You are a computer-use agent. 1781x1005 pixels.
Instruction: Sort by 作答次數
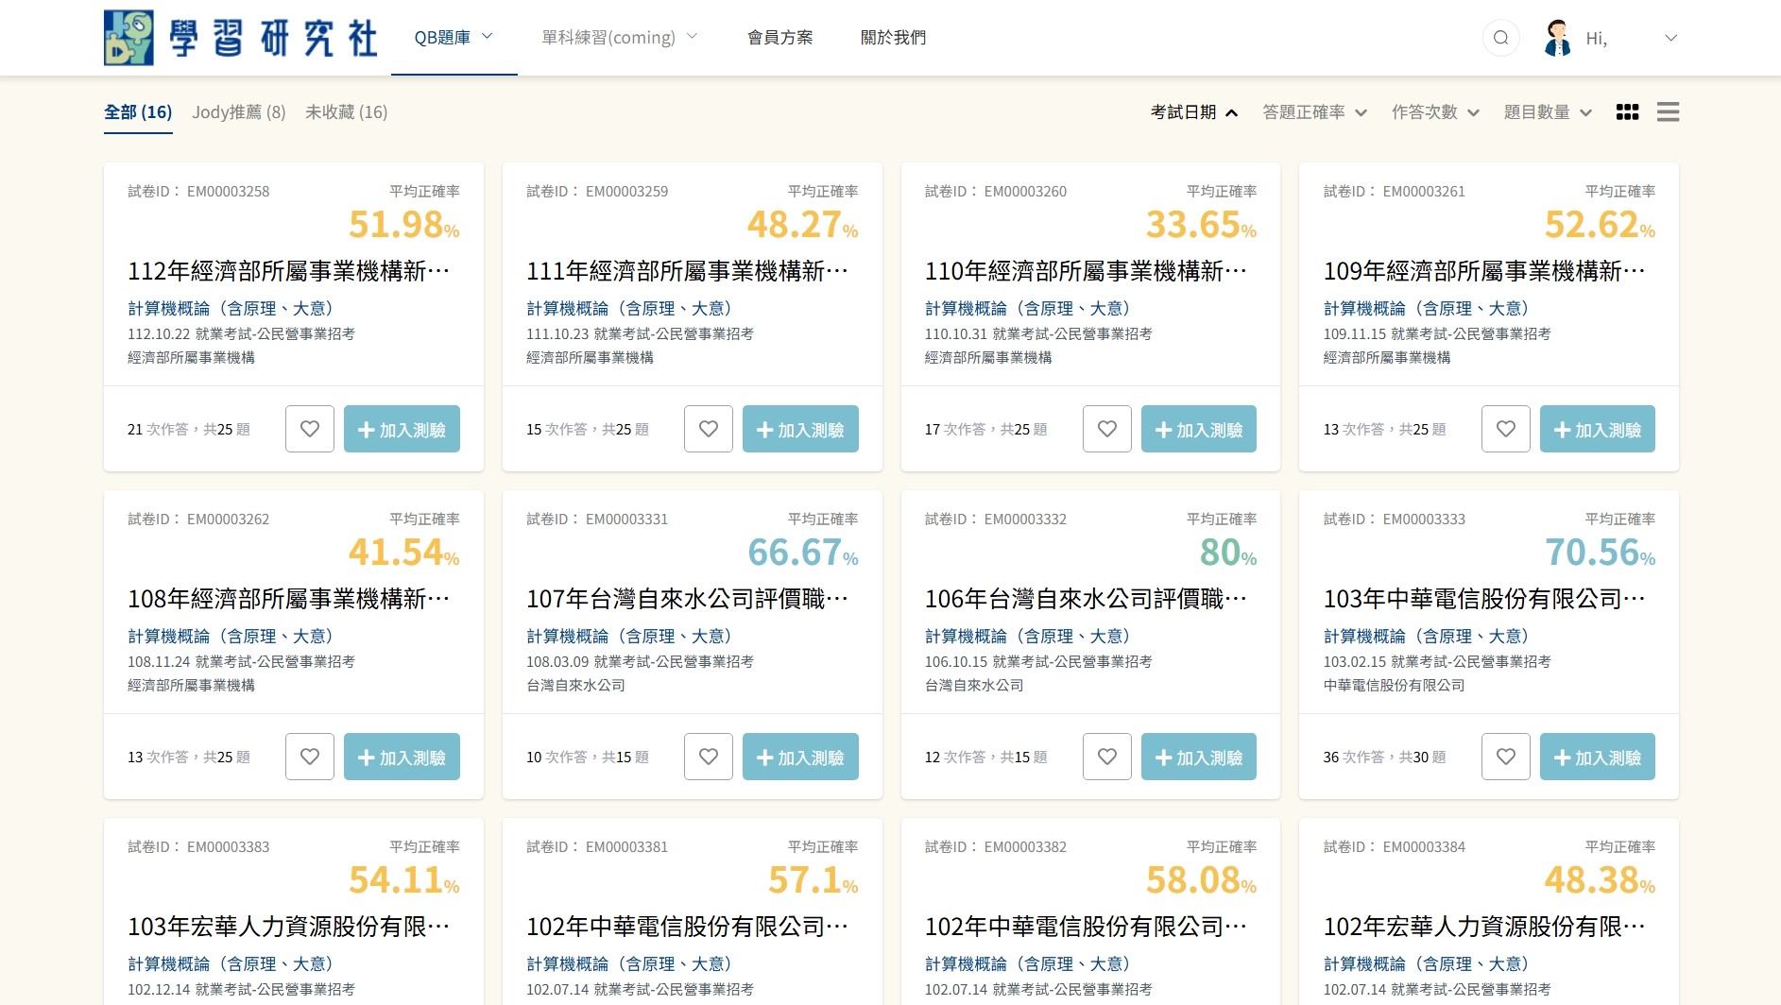pos(1435,112)
